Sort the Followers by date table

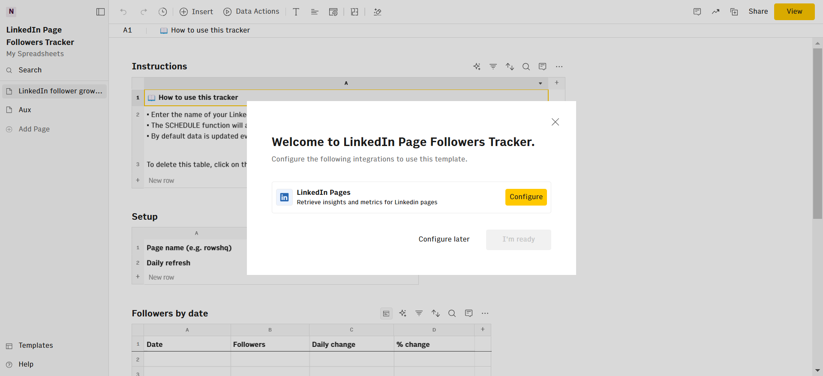pyautogui.click(x=436, y=313)
